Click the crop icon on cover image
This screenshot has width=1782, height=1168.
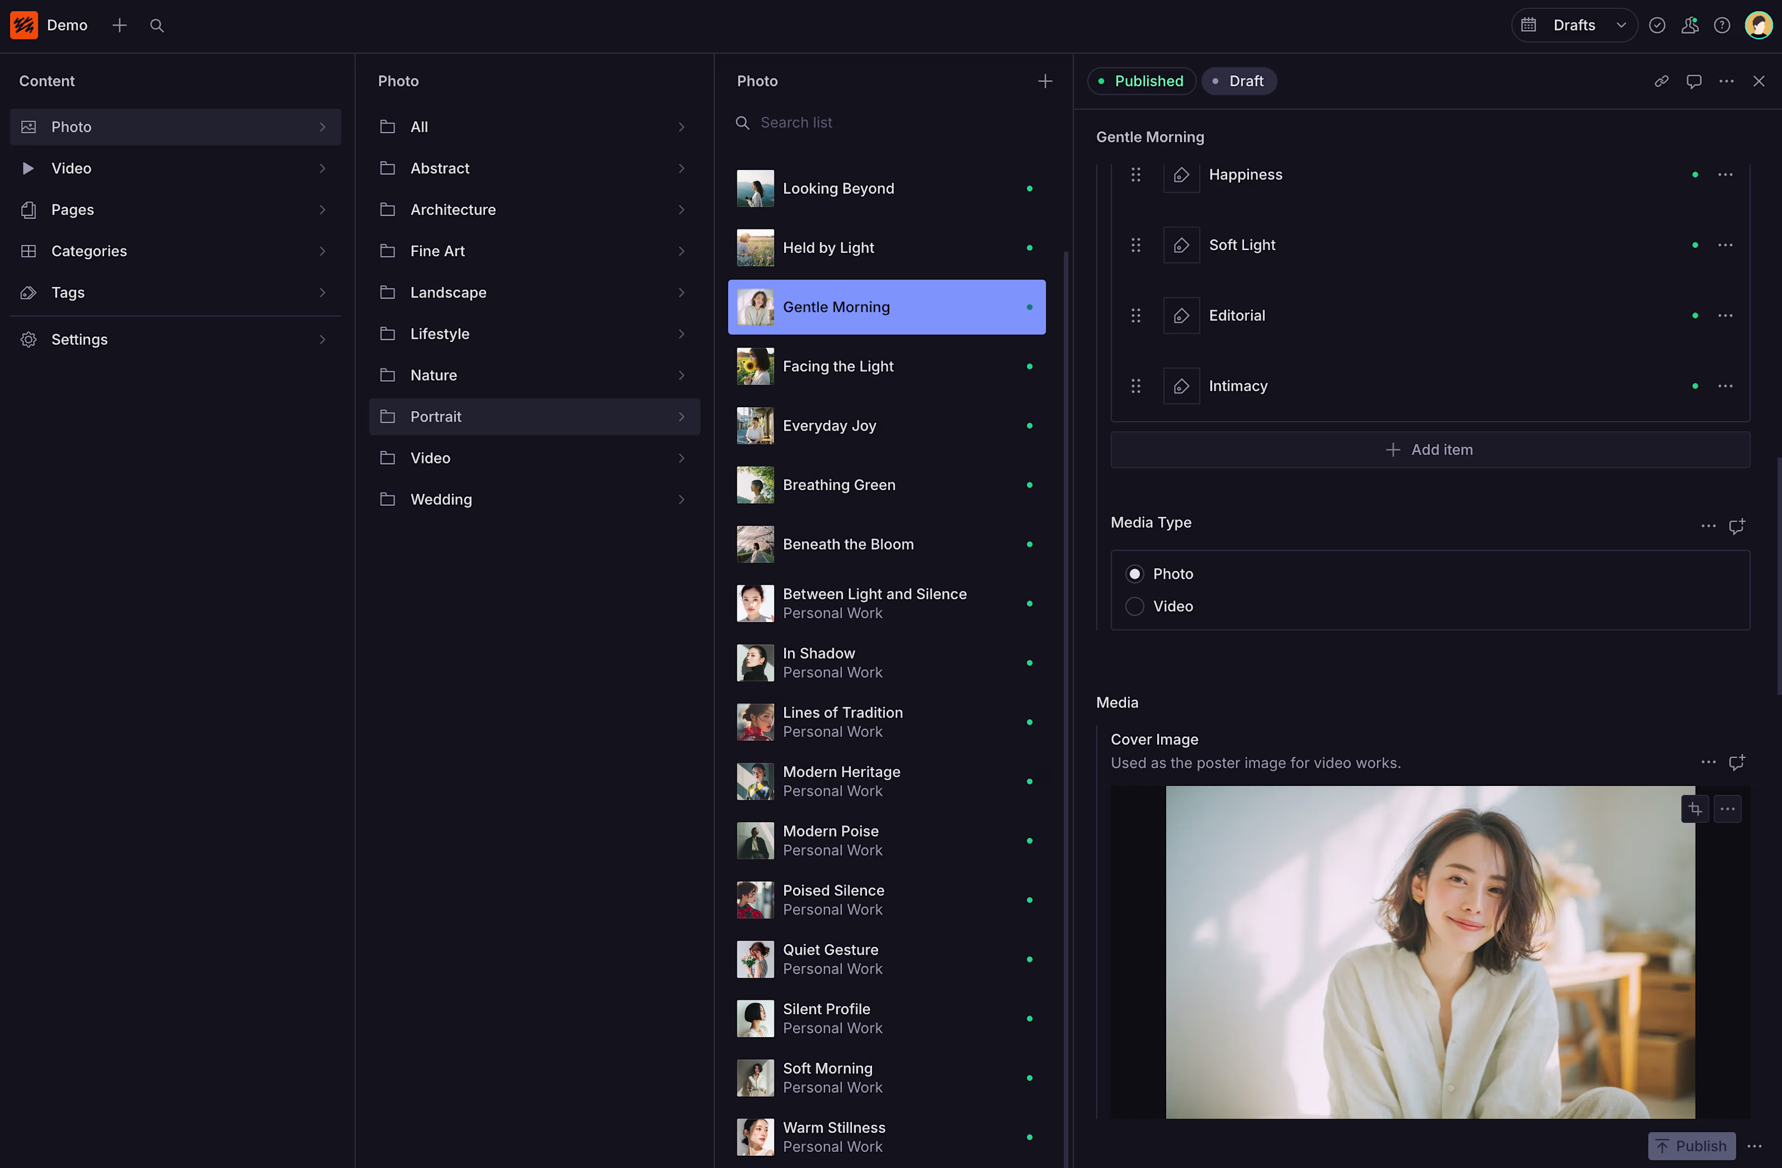1695,809
